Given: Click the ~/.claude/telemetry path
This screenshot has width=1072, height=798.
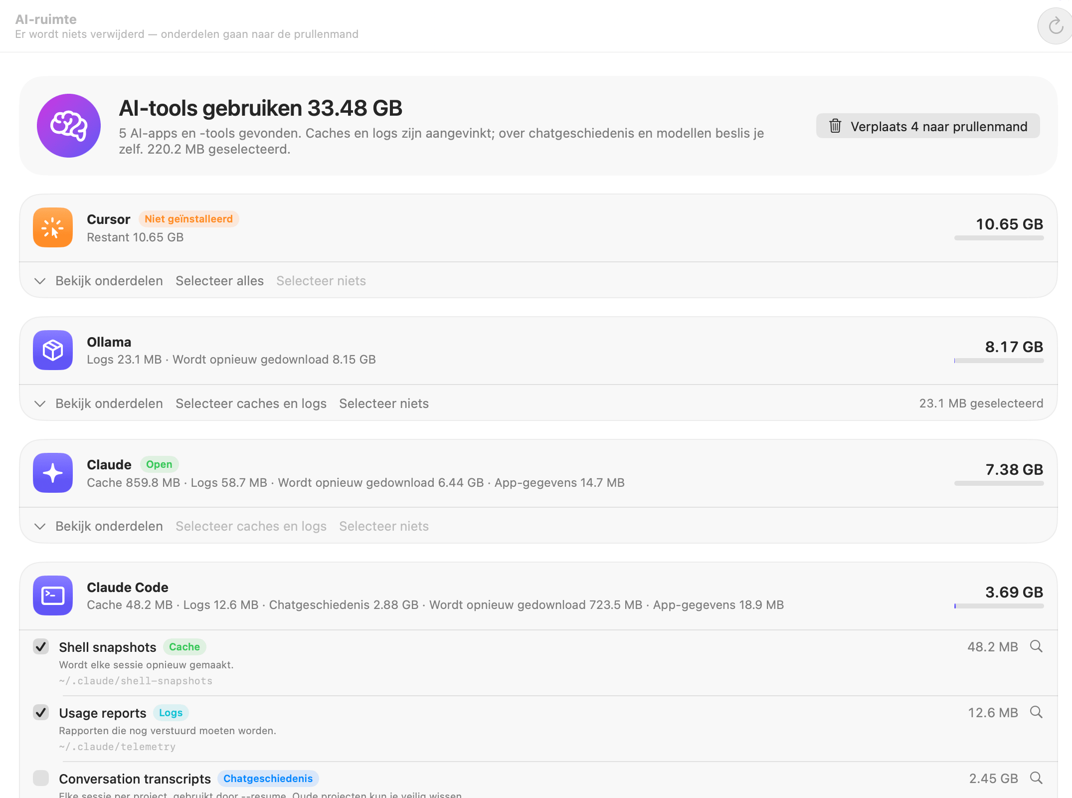Looking at the screenshot, I should (x=117, y=747).
